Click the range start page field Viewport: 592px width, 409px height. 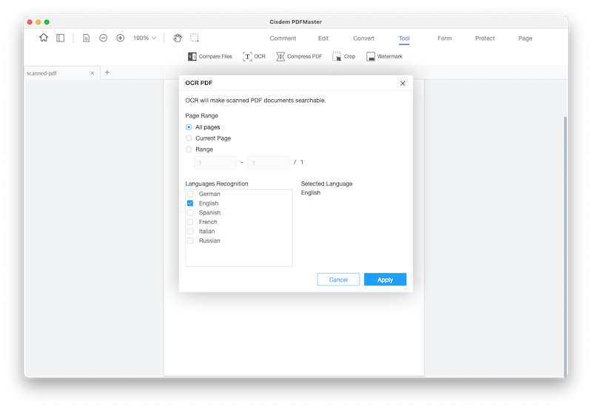click(x=215, y=163)
